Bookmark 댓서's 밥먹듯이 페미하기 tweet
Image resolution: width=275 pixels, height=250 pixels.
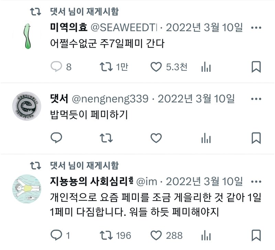click(x=256, y=138)
